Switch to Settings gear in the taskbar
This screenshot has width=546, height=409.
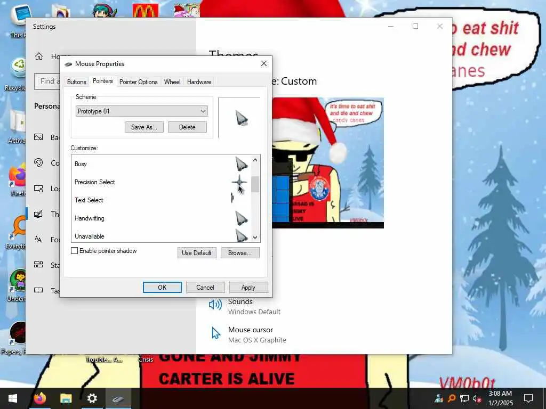[92, 398]
